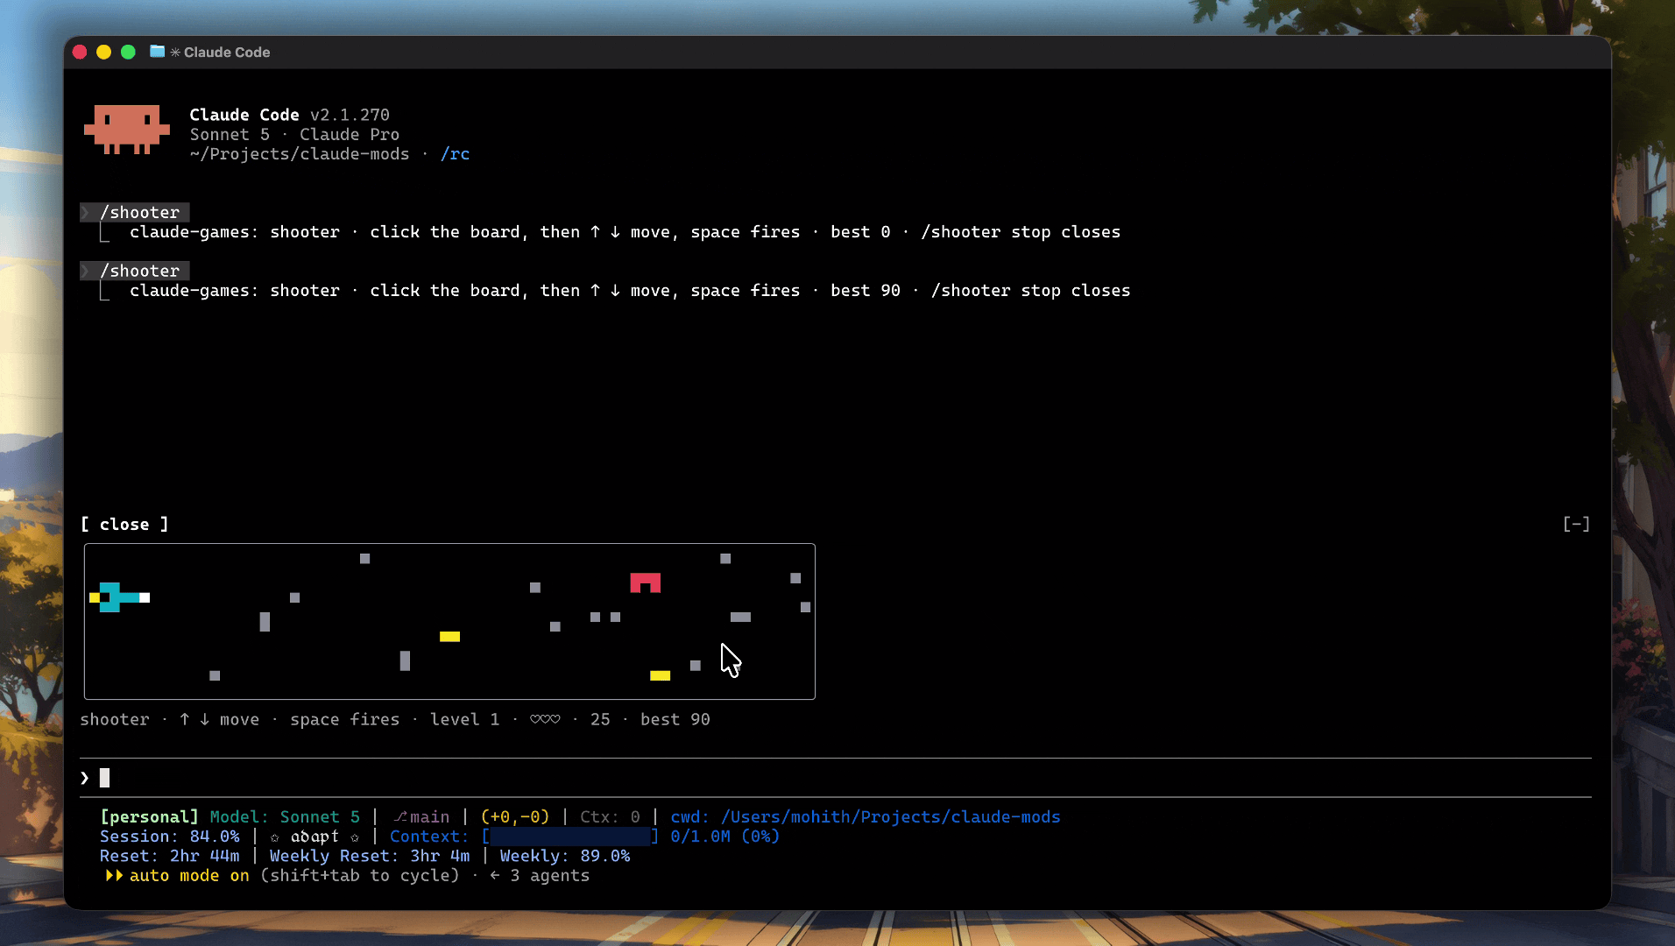Click the "0/1.0M (0%)" context count
Screen dimensions: 1675x946
pos(725,837)
